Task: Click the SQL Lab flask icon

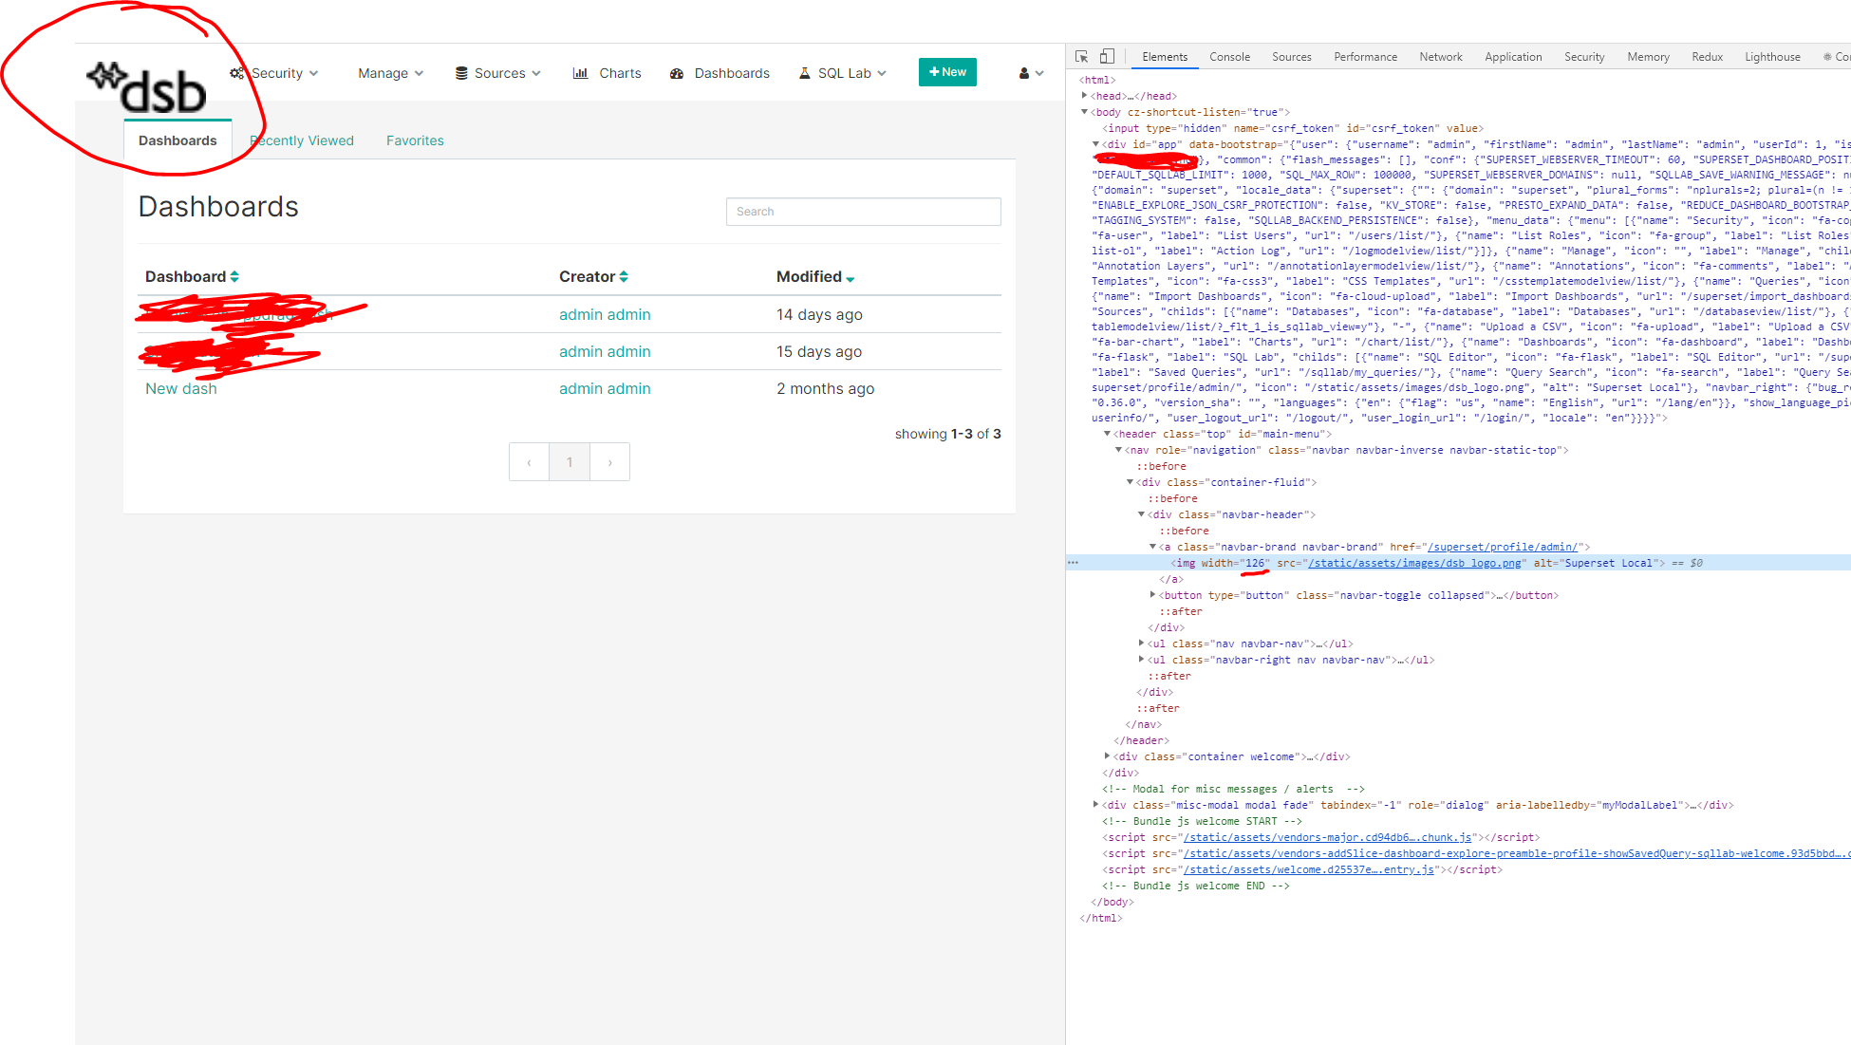Action: coord(804,72)
